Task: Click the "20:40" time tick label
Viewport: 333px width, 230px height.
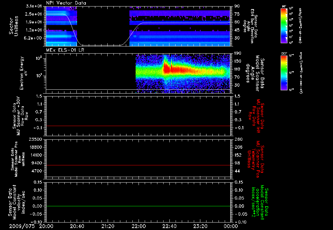Action: coord(77,226)
